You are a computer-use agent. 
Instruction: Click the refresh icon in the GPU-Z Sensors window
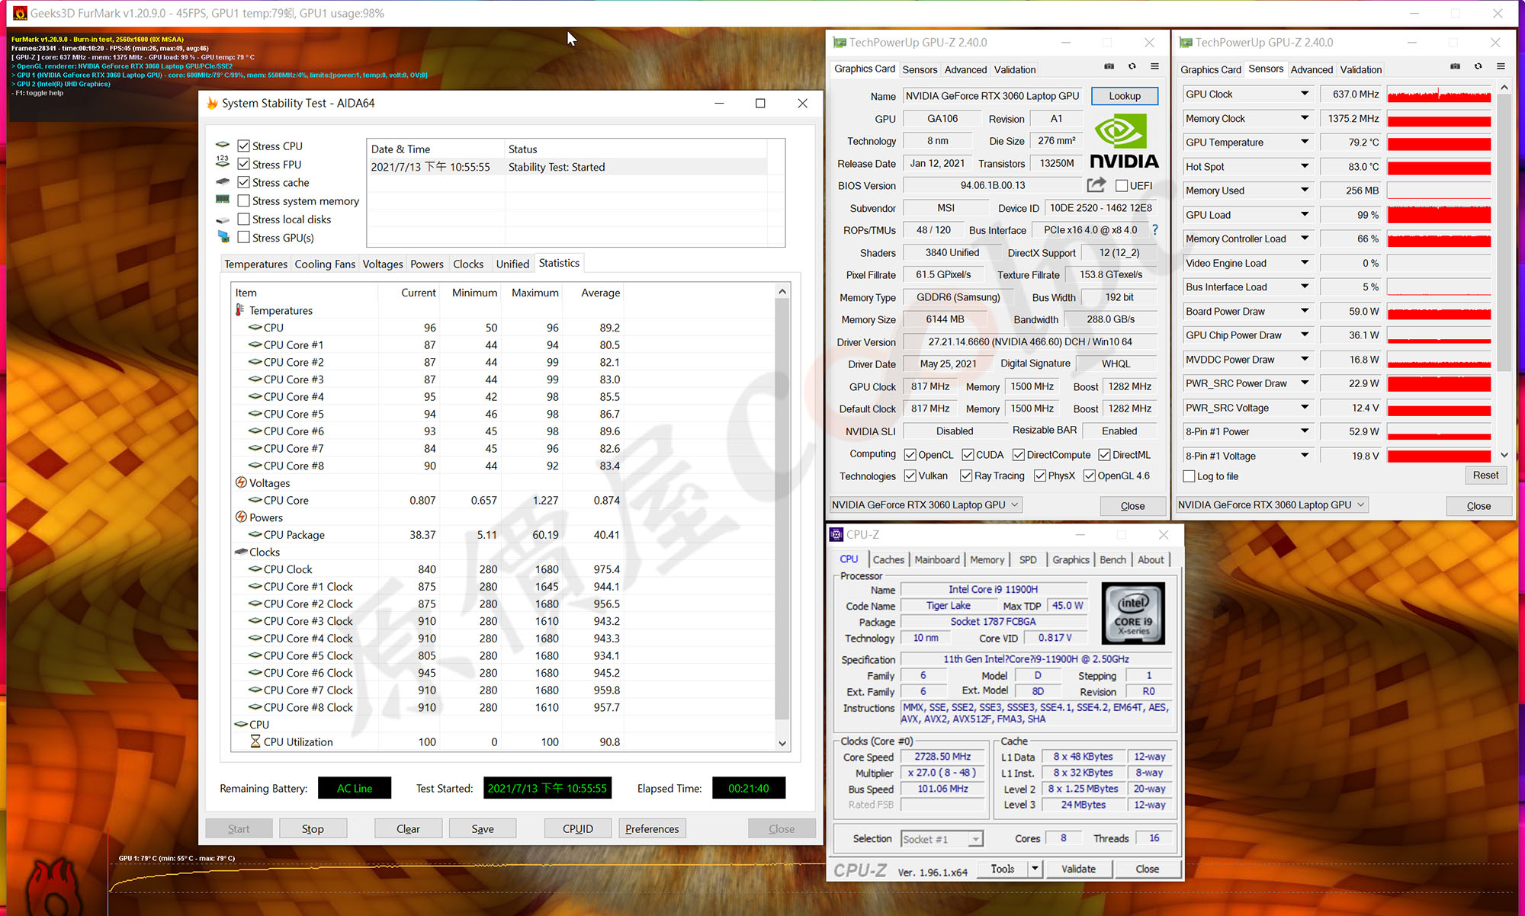point(1478,67)
